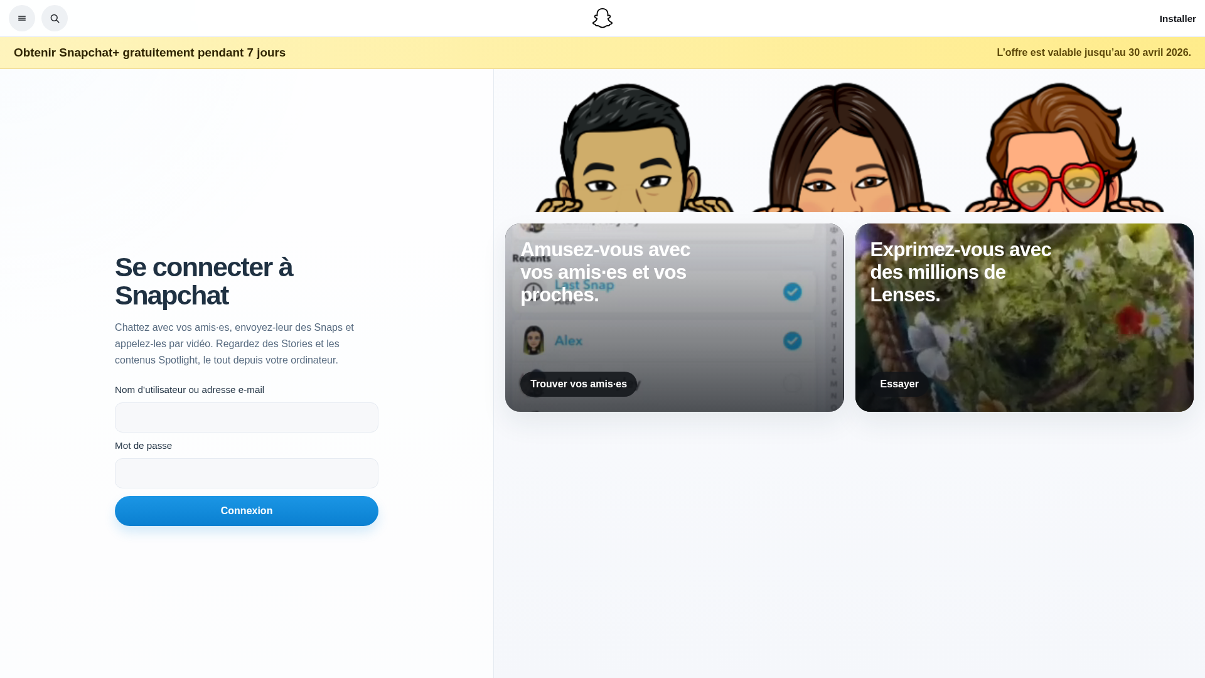1205x678 pixels.
Task: Click the search magnifier icon
Action: 55,18
